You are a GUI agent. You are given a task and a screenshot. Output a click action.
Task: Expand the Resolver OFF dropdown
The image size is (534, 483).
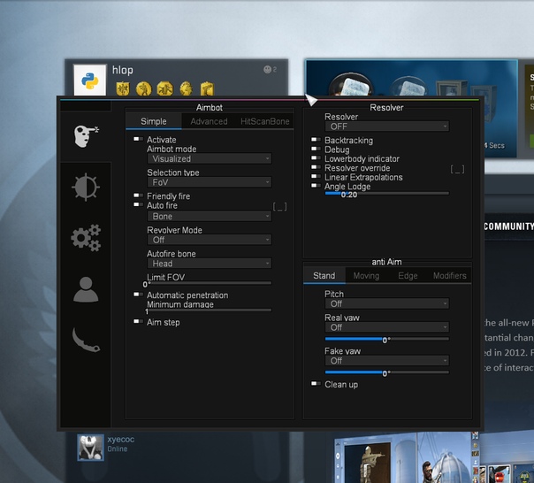coord(386,126)
